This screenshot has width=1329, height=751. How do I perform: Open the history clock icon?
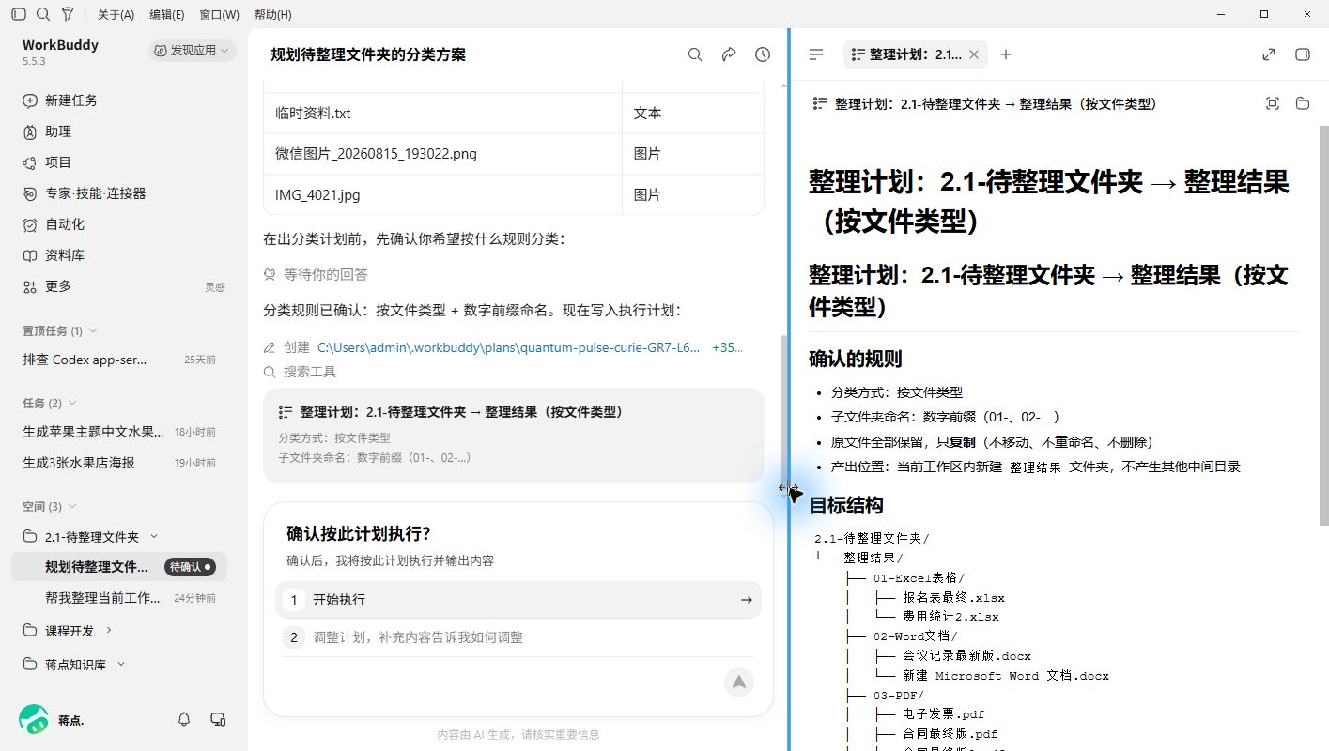pyautogui.click(x=763, y=54)
